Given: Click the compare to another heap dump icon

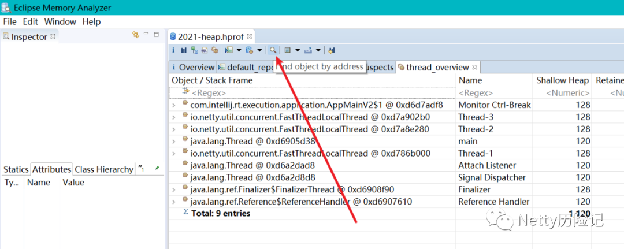Looking at the screenshot, I should pos(332,50).
